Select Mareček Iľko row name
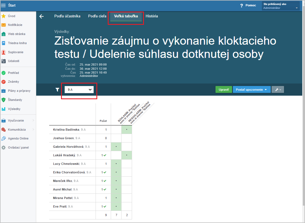Viewport: 305px width, 223px height. (x=62, y=181)
